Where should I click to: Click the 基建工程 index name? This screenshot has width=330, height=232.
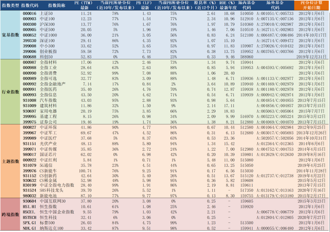click(x=48, y=116)
